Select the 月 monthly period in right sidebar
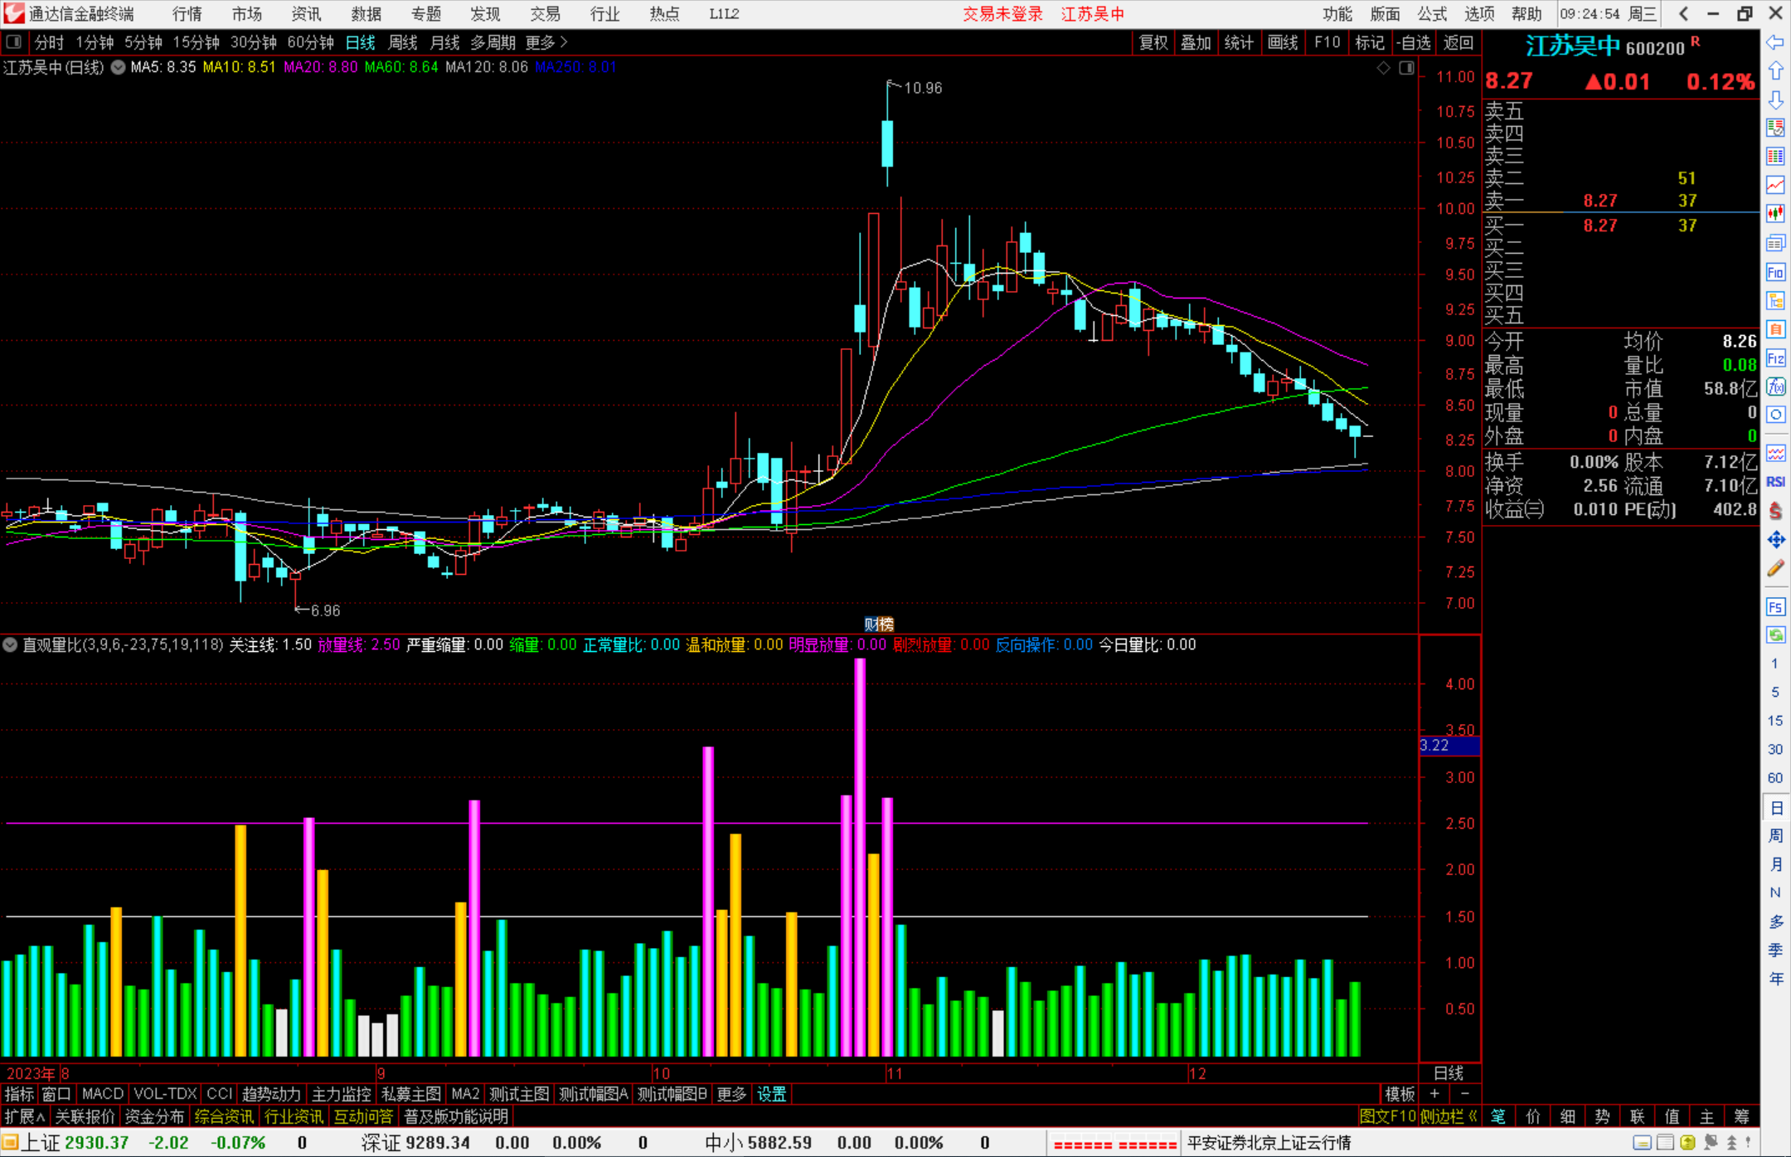1791x1157 pixels. coord(1775,864)
